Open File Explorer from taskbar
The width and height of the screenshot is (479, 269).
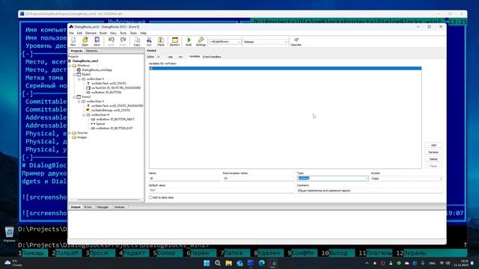[x=228, y=263]
